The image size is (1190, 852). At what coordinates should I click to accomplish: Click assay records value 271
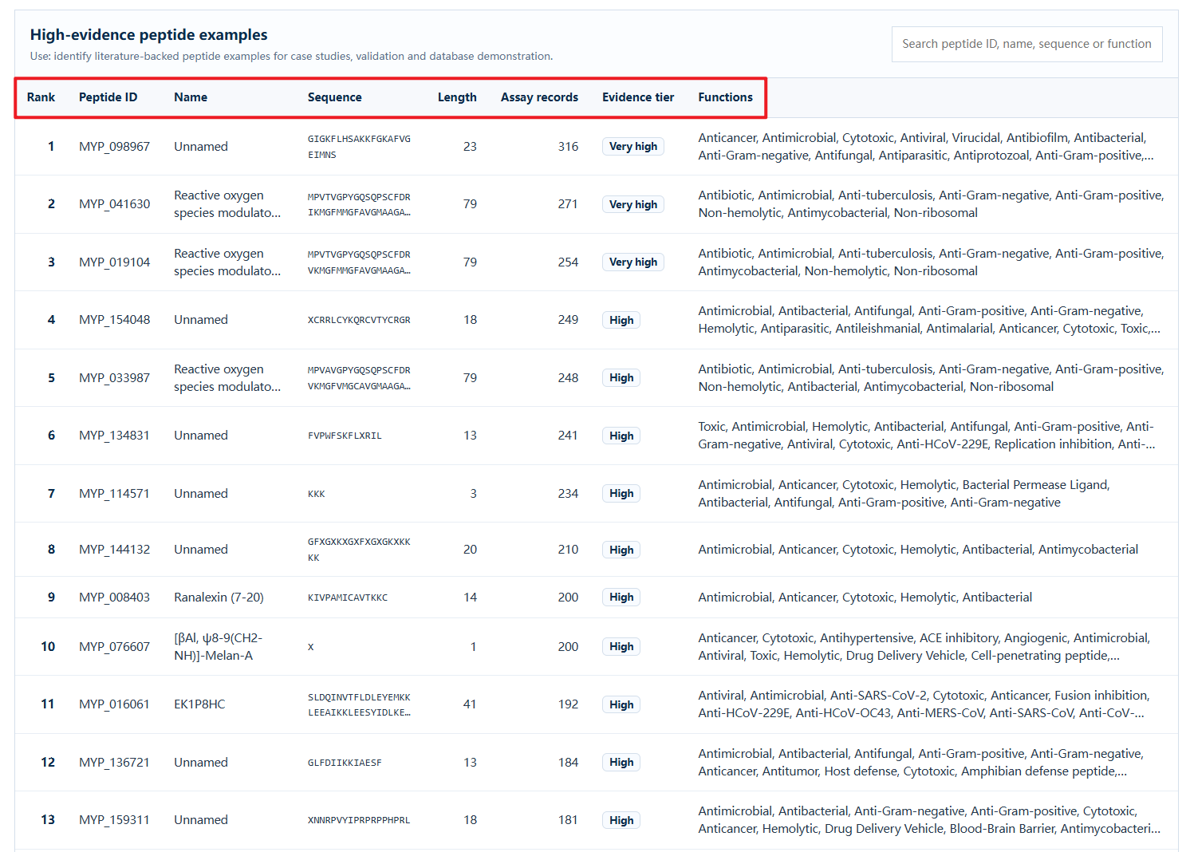click(x=568, y=204)
